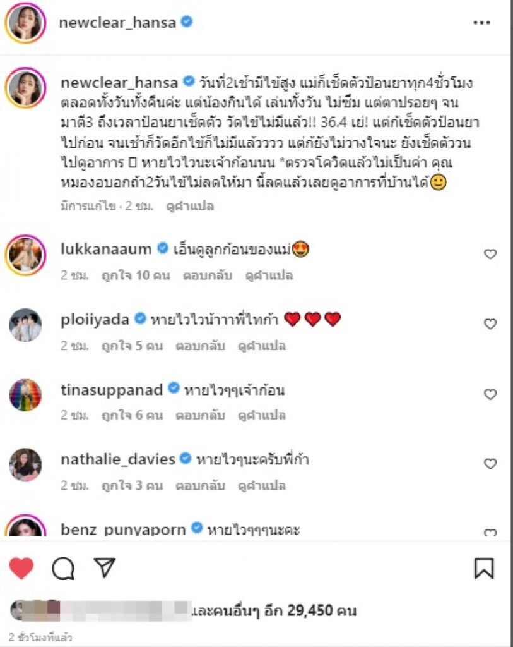Like ploiiyada's comment with heart icon
The width and height of the screenshot is (513, 647).
490,324
